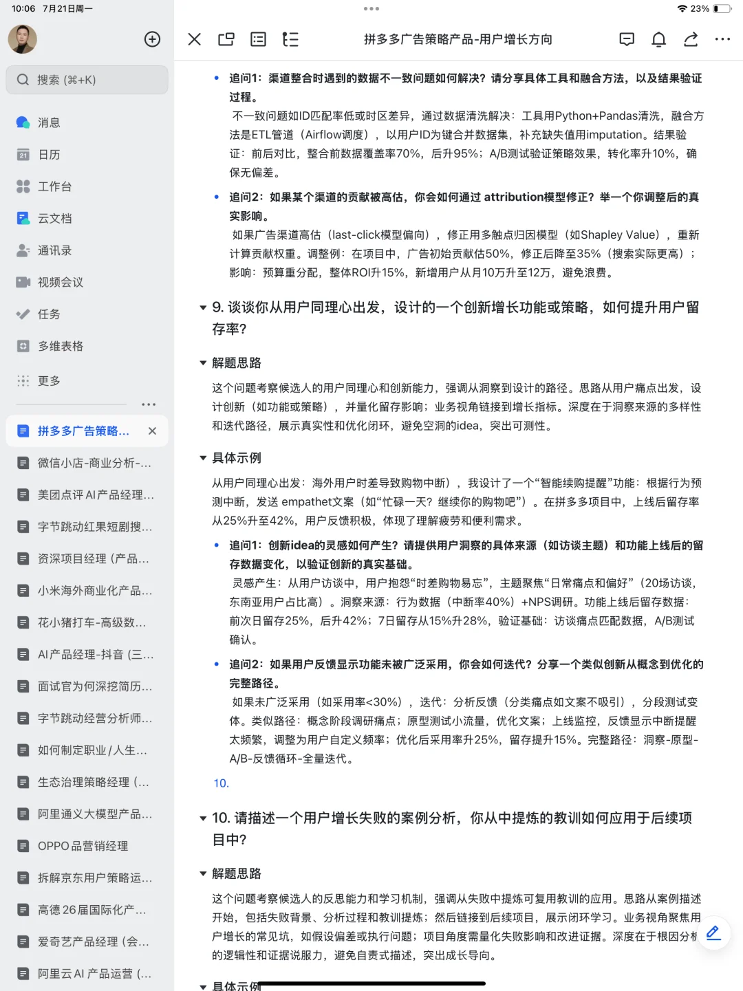Open 字节跳动经营分析师 document
The width and height of the screenshot is (743, 991).
pyautogui.click(x=87, y=718)
